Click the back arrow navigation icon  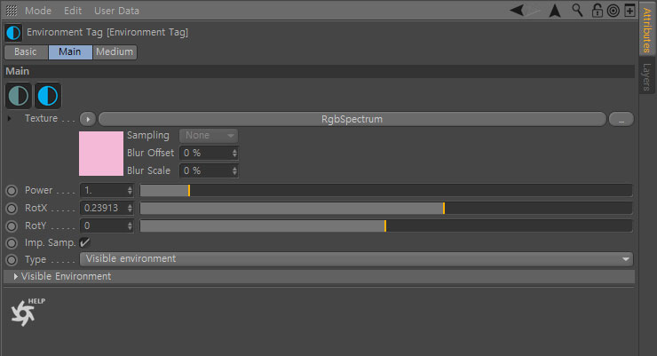tap(517, 10)
